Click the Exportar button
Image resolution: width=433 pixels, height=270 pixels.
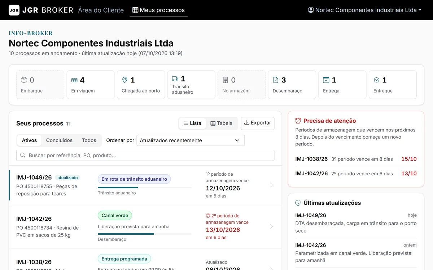tap(258, 123)
